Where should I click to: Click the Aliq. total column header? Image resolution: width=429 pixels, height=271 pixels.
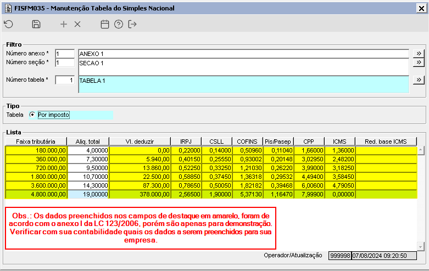tap(88, 142)
